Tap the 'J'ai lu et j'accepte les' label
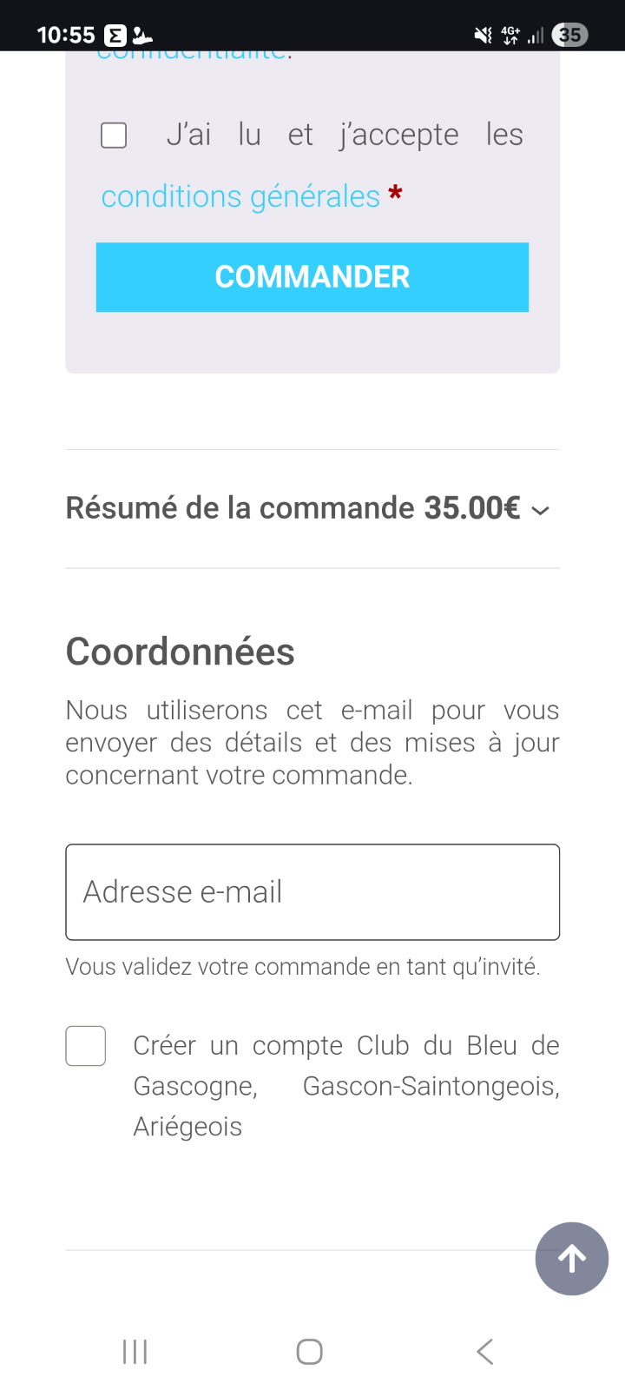The height and width of the screenshot is (1390, 625). click(x=344, y=136)
